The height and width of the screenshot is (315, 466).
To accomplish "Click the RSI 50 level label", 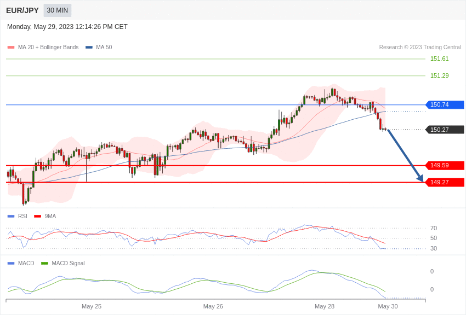I will pyautogui.click(x=434, y=238).
